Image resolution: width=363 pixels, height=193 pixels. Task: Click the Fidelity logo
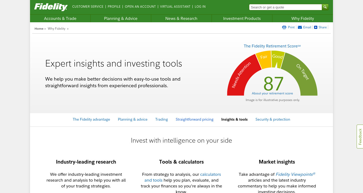point(51,7)
